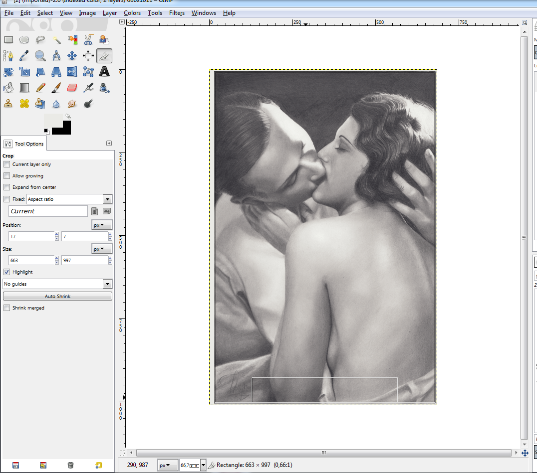This screenshot has height=473, width=537.
Task: Activate the Foreground Select tool
Action: pos(104,40)
